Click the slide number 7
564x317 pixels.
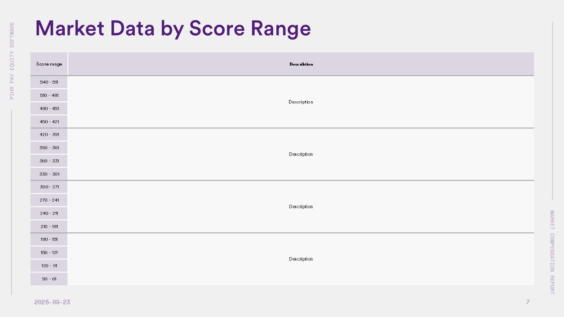pos(527,302)
